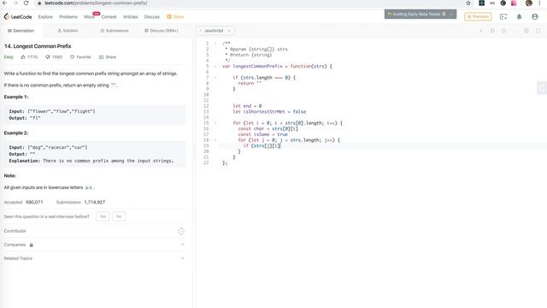Fold the if block at line 7
Screen dimensions: 547x308
[x=215, y=78]
